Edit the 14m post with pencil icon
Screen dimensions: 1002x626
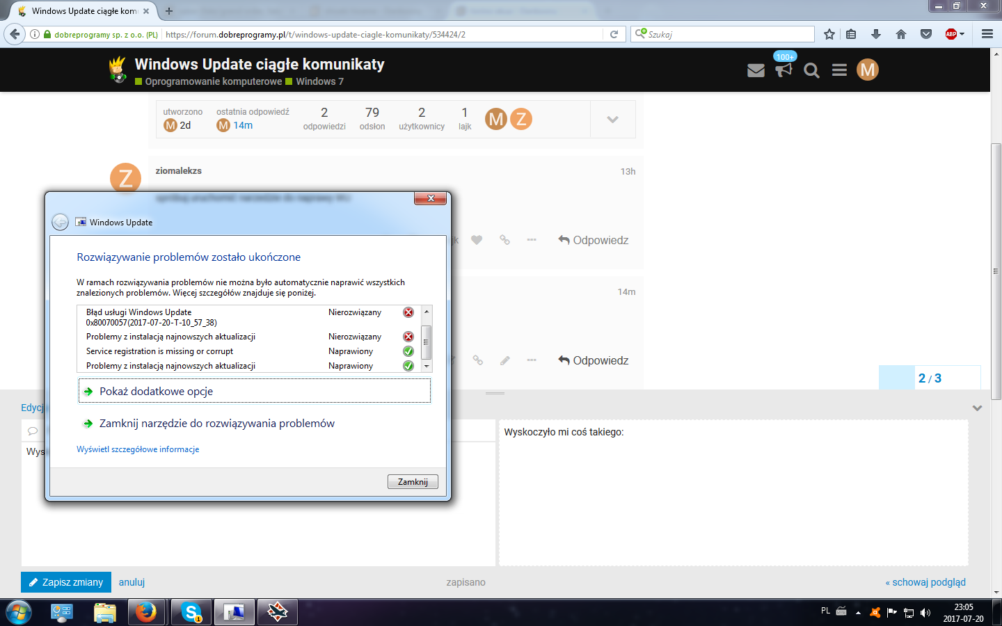(504, 360)
